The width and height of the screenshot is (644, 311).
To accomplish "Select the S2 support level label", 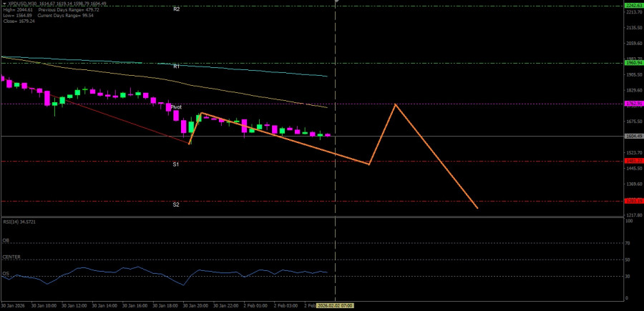I will pos(176,204).
